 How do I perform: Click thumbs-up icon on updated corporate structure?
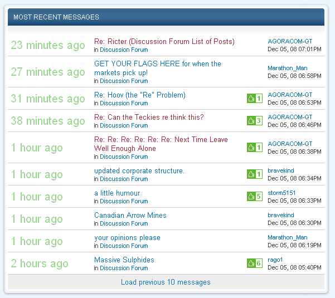point(251,174)
